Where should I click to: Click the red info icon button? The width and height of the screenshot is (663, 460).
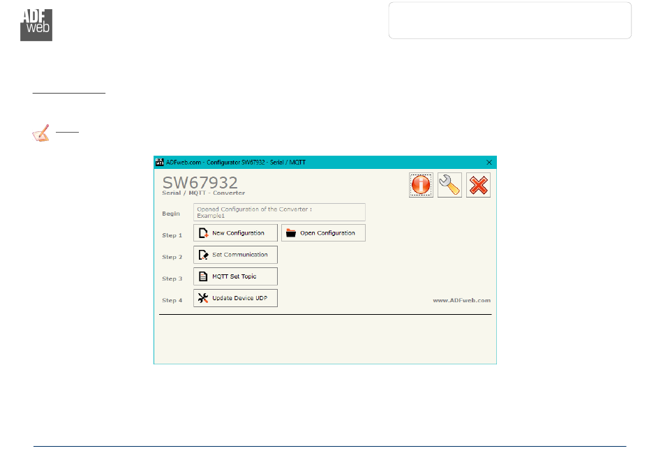point(421,185)
